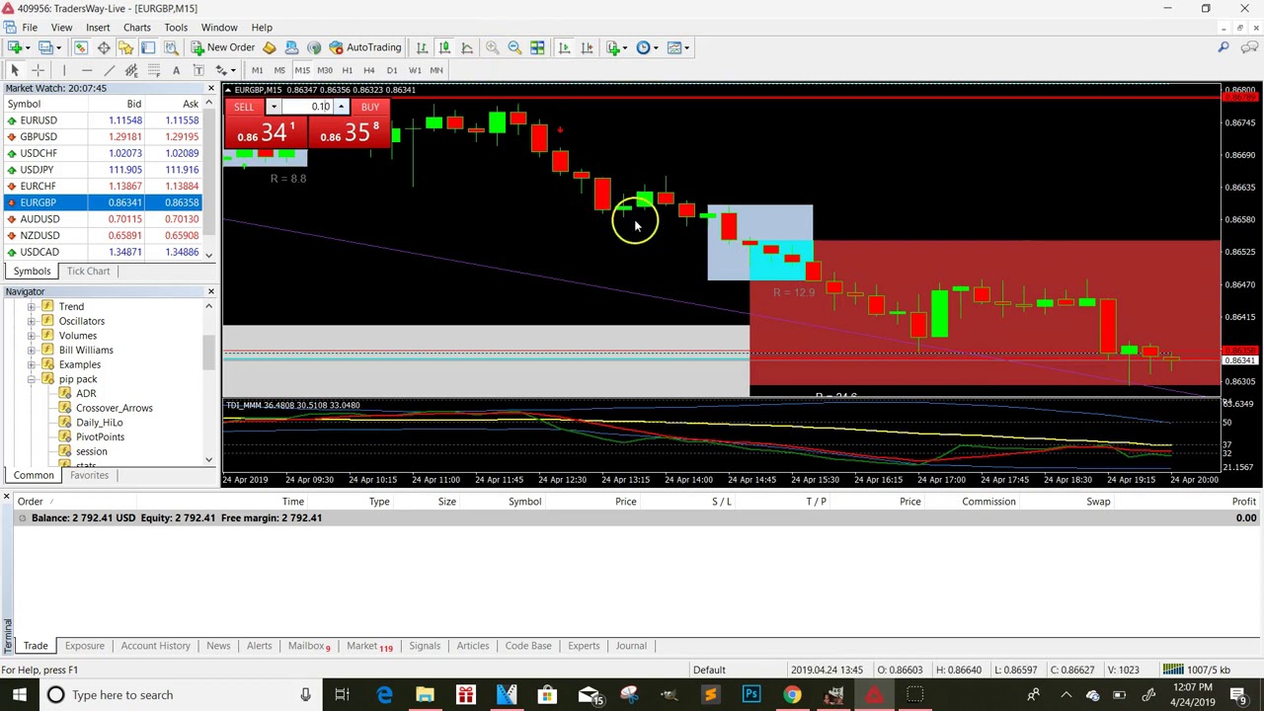Expand the Trend indicators folder
Image resolution: width=1264 pixels, height=711 pixels.
(x=32, y=307)
